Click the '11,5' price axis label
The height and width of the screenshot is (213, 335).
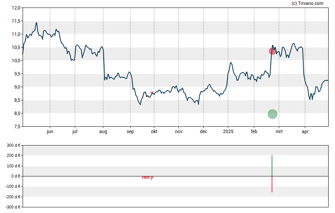(16, 21)
